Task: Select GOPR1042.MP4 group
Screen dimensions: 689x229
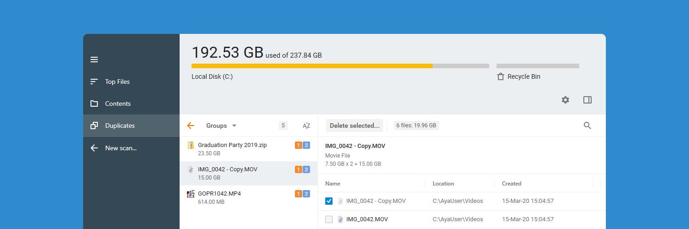Action: point(248,197)
